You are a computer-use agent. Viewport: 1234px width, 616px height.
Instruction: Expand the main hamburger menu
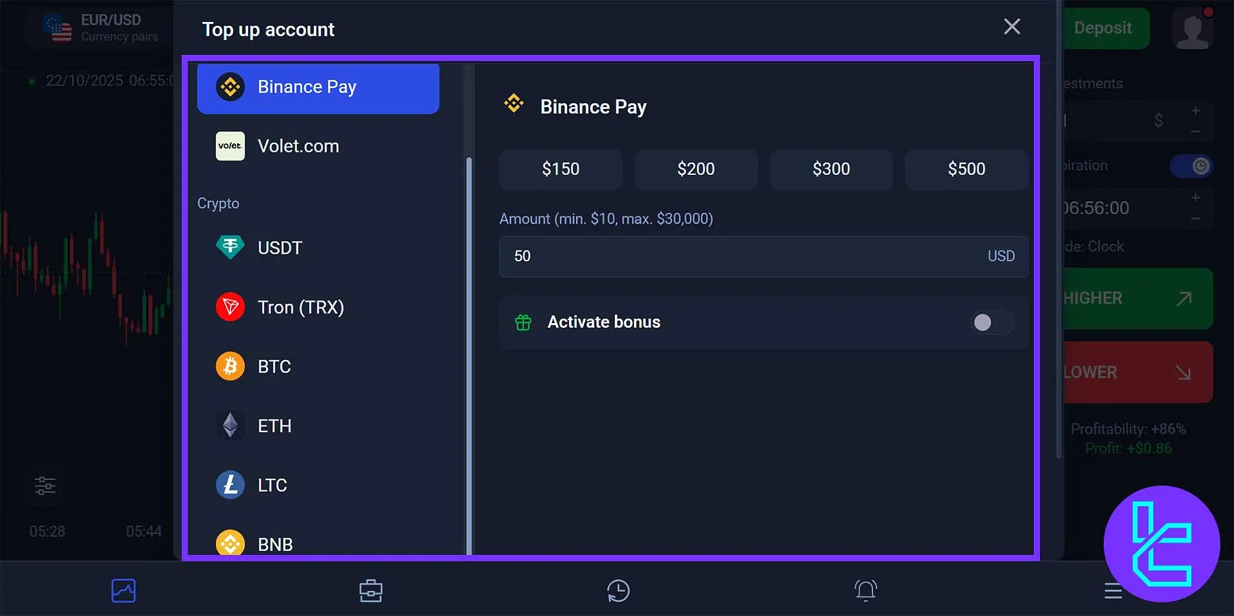point(1113,591)
